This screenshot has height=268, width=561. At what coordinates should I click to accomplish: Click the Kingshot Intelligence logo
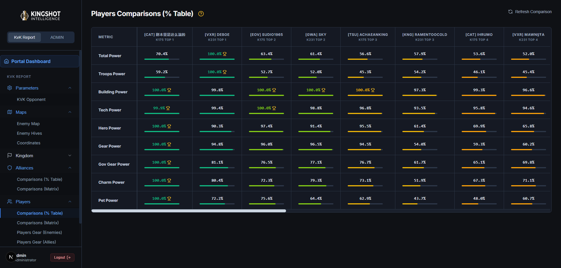(x=41, y=15)
